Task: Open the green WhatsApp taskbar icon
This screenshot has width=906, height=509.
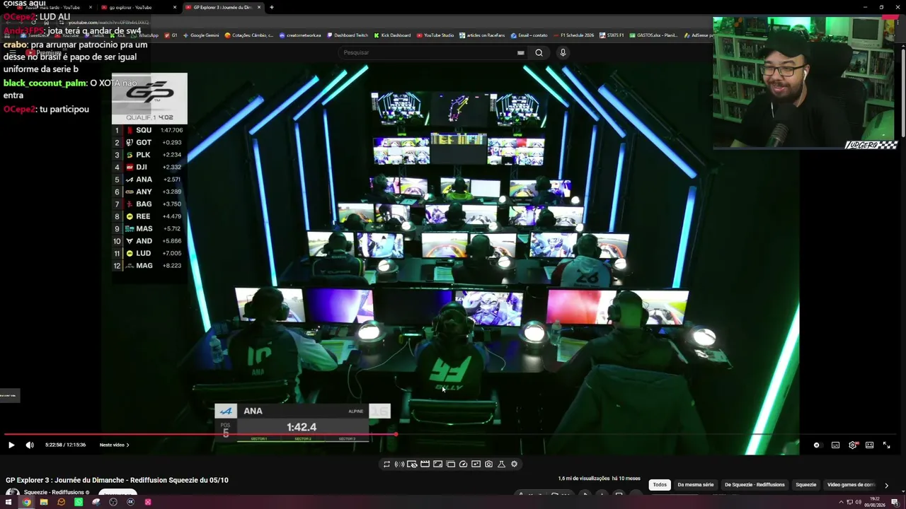Action: (79, 502)
